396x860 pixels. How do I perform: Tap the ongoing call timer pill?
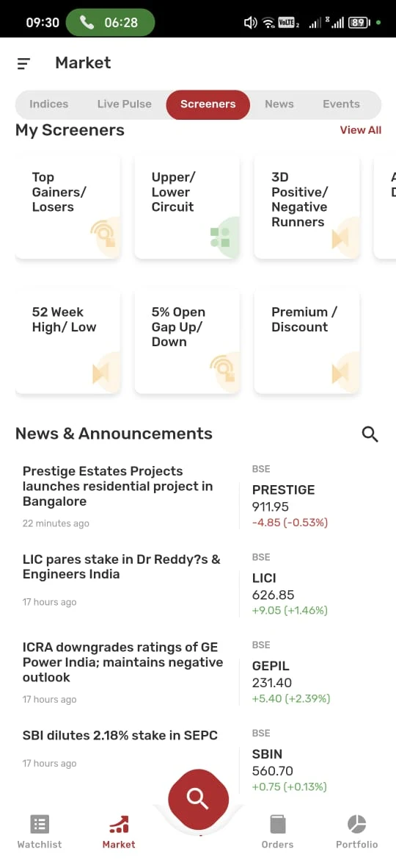coord(111,23)
